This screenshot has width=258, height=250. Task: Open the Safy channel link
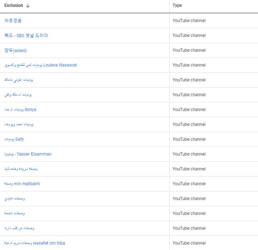pyautogui.click(x=14, y=139)
